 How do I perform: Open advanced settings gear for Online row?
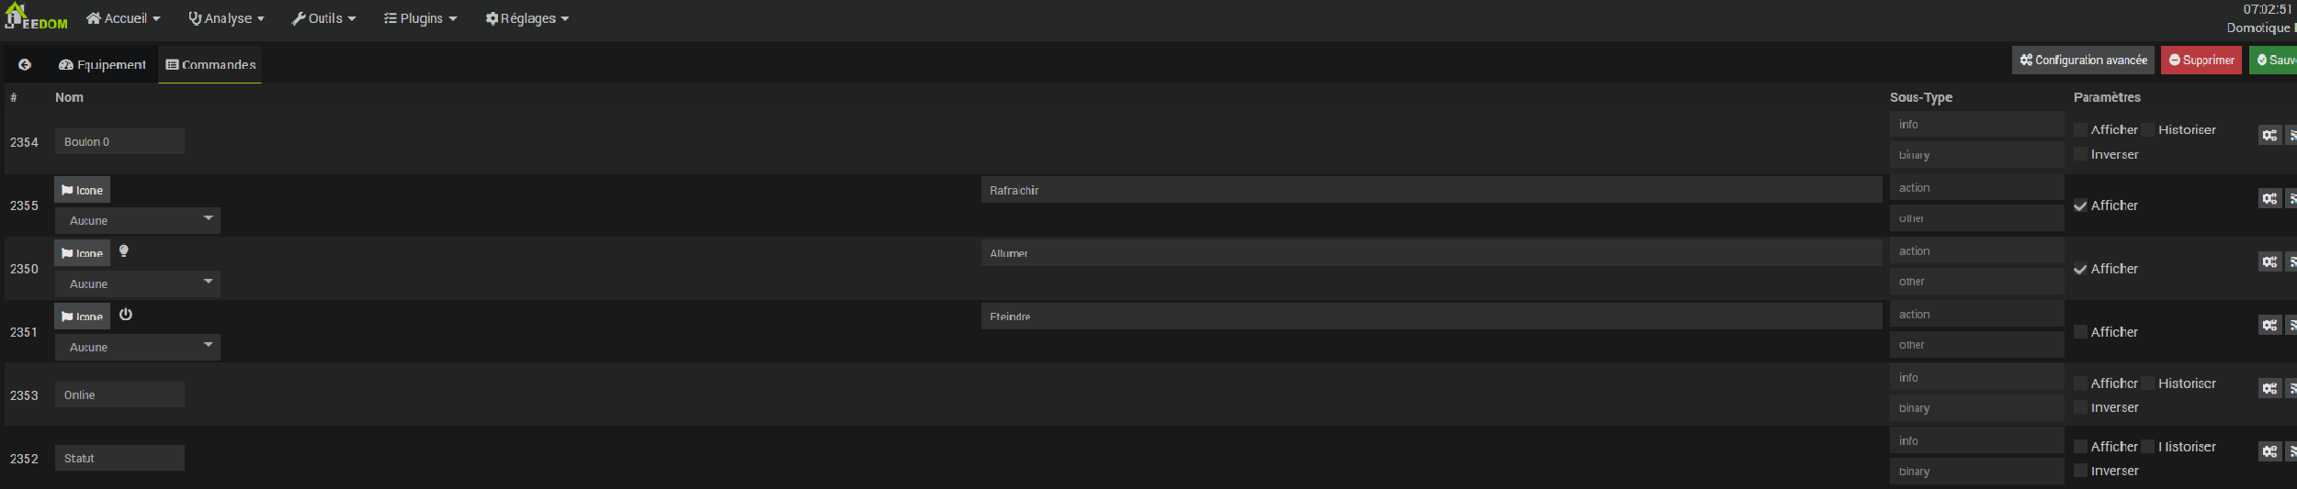pos(2269,389)
